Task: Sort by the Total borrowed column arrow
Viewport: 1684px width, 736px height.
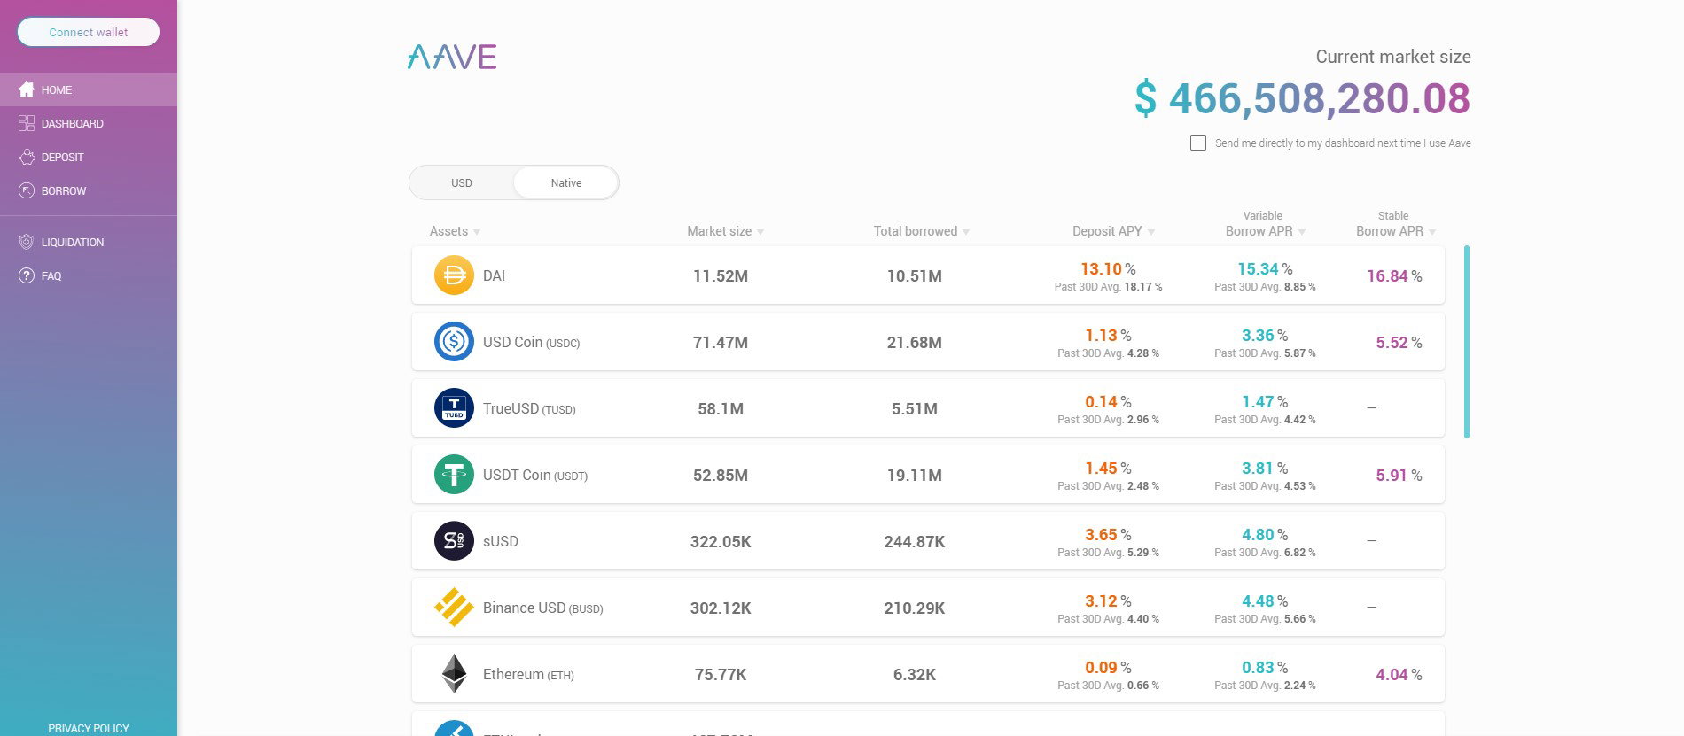Action: pyautogui.click(x=966, y=232)
